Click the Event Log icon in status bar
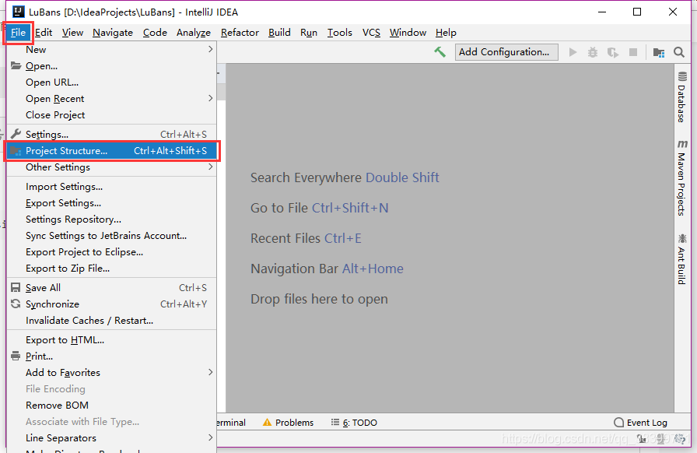 pyautogui.click(x=618, y=423)
